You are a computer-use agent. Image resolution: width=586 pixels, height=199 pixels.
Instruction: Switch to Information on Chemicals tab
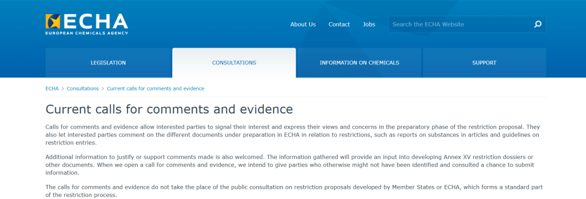pyautogui.click(x=359, y=63)
